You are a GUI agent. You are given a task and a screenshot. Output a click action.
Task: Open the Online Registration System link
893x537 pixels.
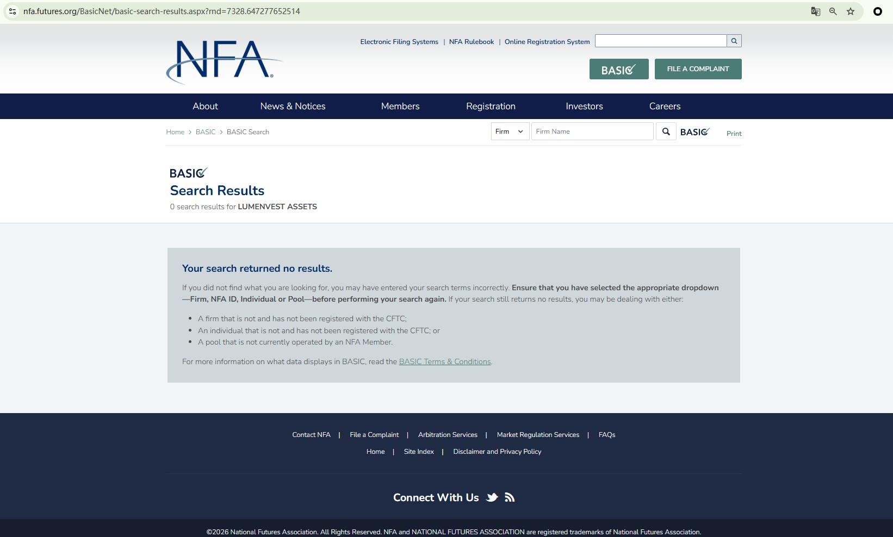point(547,42)
